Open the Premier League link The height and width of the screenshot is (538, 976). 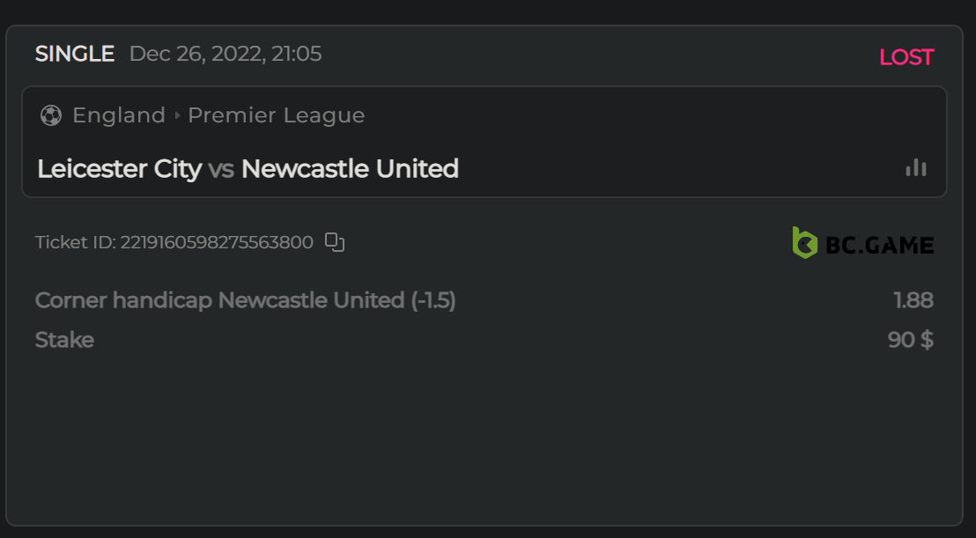click(277, 115)
